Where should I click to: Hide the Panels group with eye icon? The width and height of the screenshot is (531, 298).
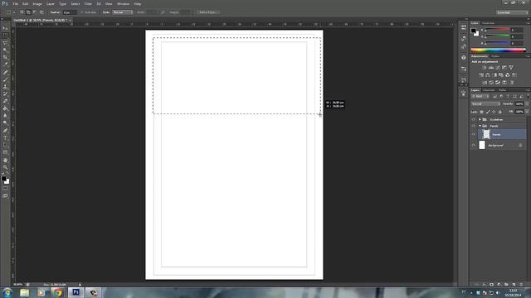[x=474, y=126]
